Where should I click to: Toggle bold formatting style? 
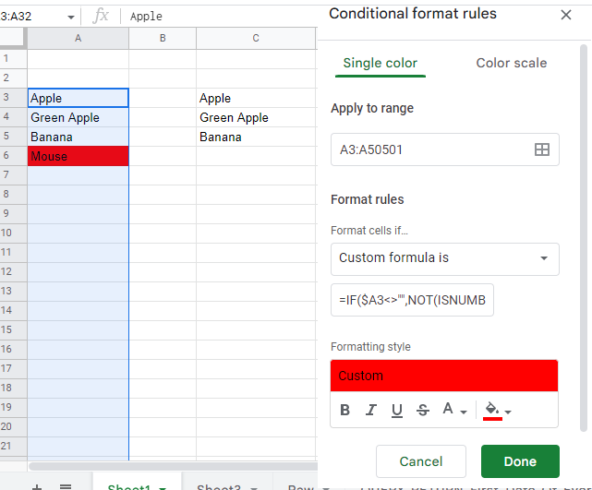(344, 410)
